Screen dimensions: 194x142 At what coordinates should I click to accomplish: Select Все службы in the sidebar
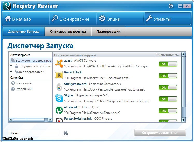[x=24, y=83]
